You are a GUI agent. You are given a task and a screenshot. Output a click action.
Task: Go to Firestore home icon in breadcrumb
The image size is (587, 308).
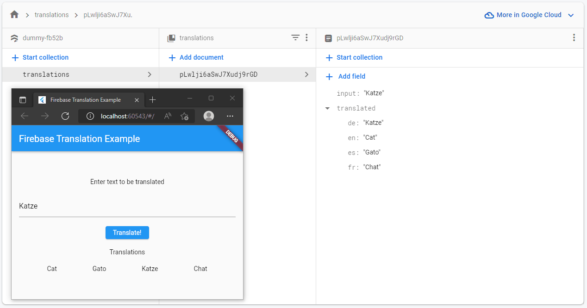pos(14,15)
